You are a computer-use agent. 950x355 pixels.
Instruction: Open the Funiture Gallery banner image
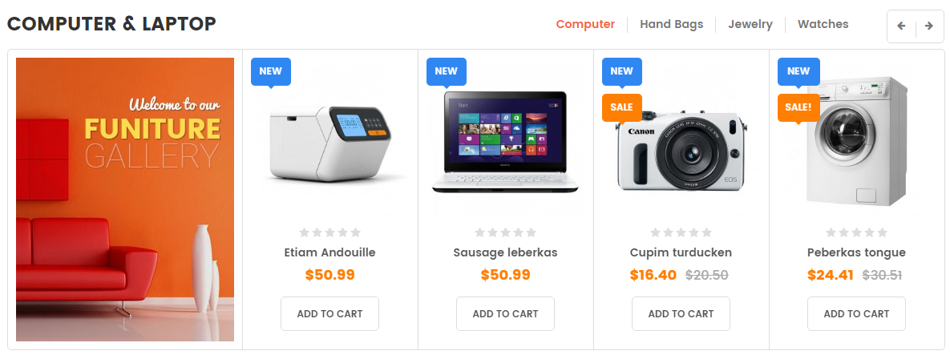(x=125, y=200)
